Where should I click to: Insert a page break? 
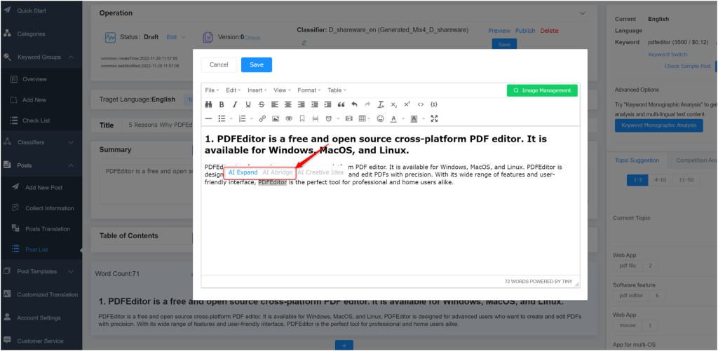pyautogui.click(x=316, y=118)
